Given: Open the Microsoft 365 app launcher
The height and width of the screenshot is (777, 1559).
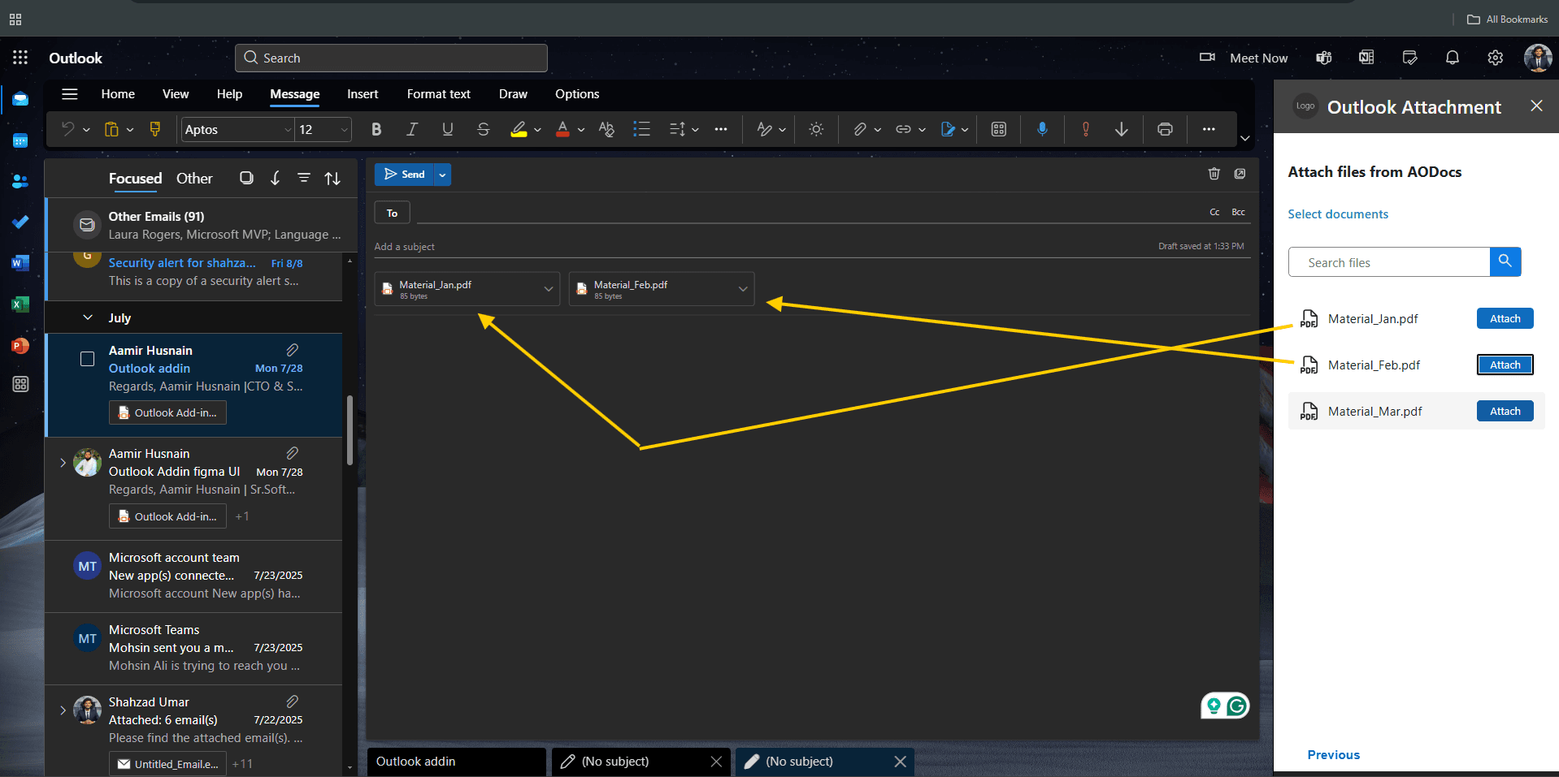Looking at the screenshot, I should pos(20,57).
